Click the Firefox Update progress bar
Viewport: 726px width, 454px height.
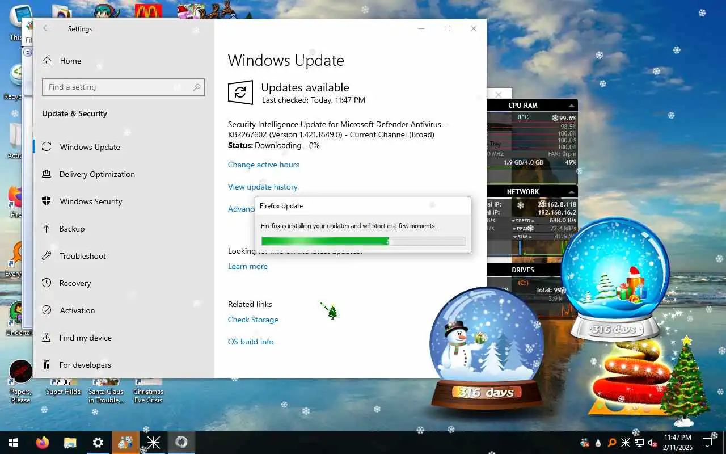coord(363,241)
